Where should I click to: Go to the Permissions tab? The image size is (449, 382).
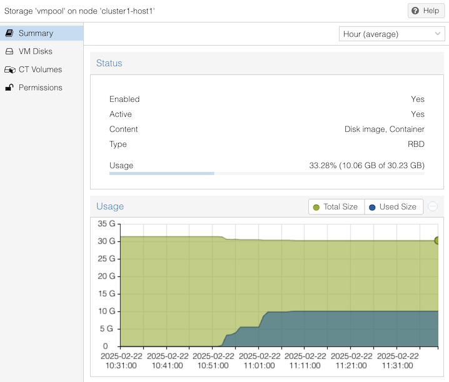click(x=40, y=88)
